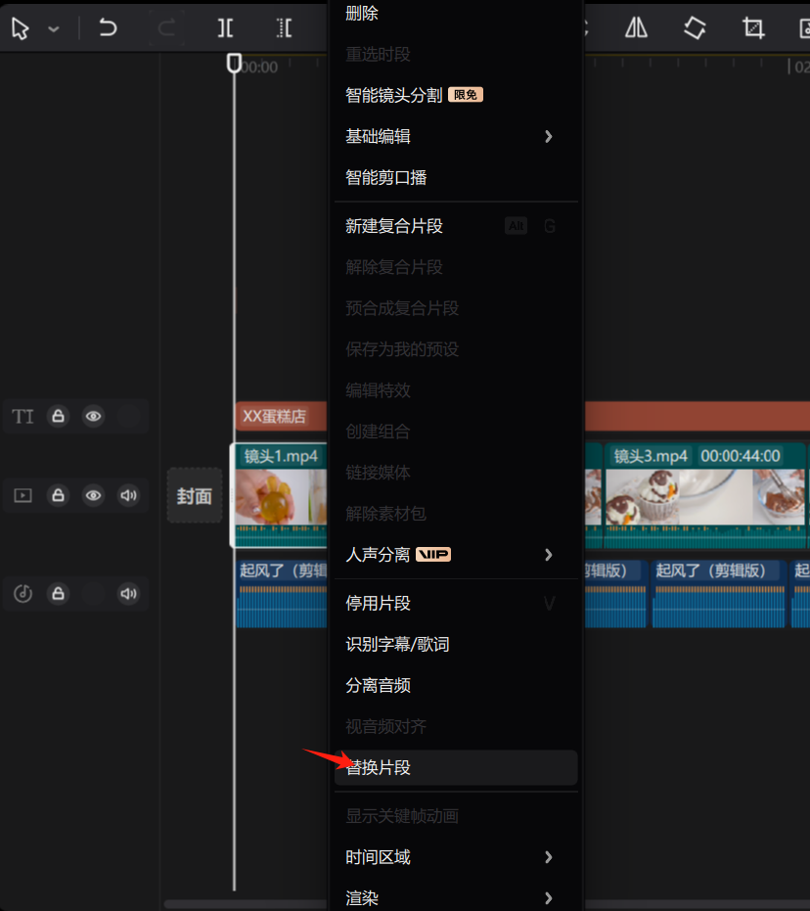Expand the 人声分离 VIP submenu
Image resolution: width=810 pixels, height=911 pixels.
click(456, 555)
